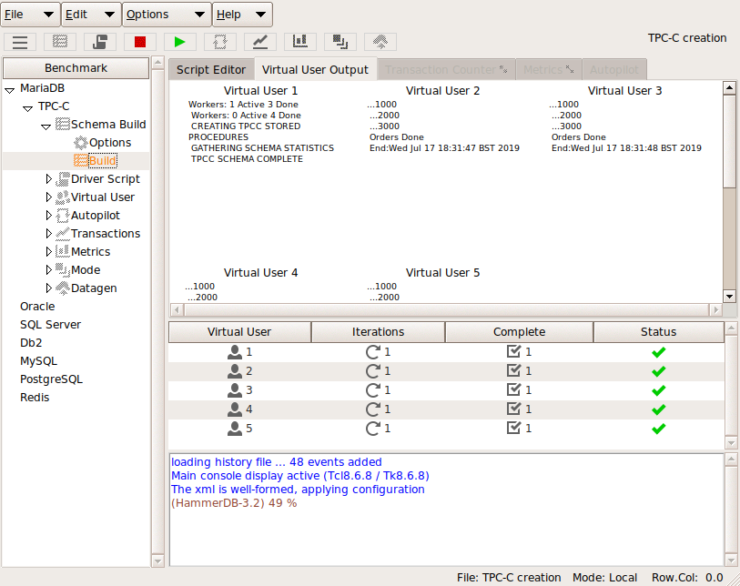The image size is (740, 586).
Task: Expand the Metrics tree node
Action: pos(48,251)
